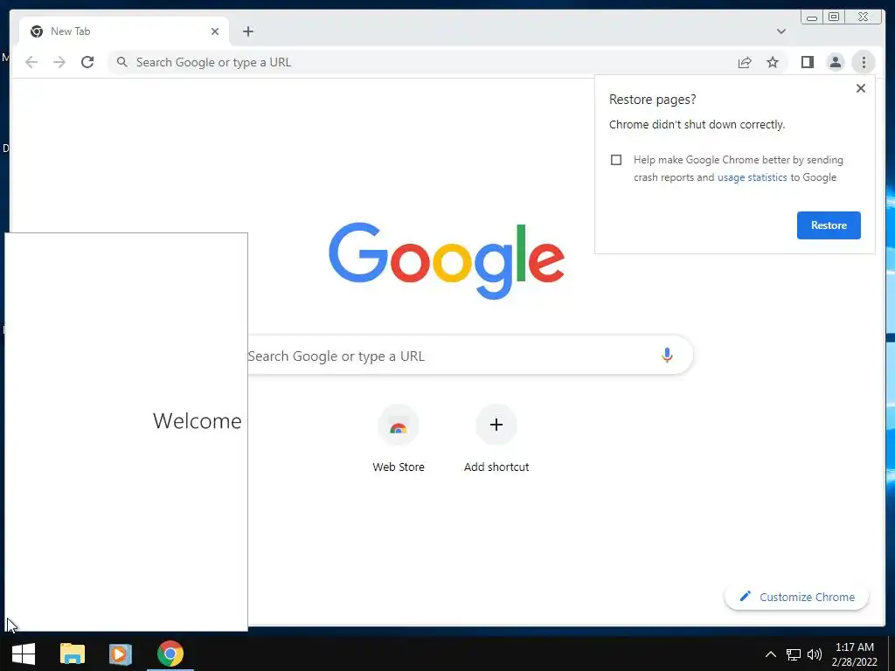This screenshot has width=895, height=671.
Task: Open the media player taskbar icon
Action: [121, 654]
